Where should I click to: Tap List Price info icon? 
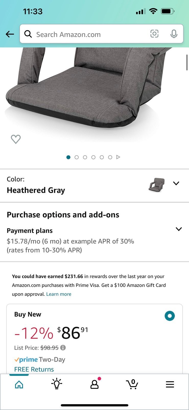(x=63, y=348)
